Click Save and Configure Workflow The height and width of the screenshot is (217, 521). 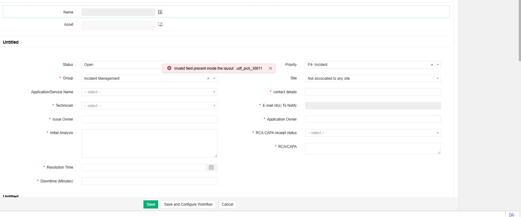[188, 204]
